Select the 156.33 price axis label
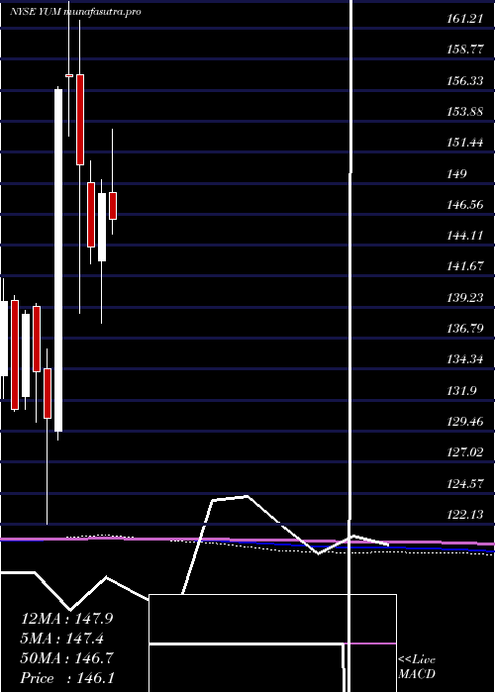The width and height of the screenshot is (495, 693). [x=464, y=81]
